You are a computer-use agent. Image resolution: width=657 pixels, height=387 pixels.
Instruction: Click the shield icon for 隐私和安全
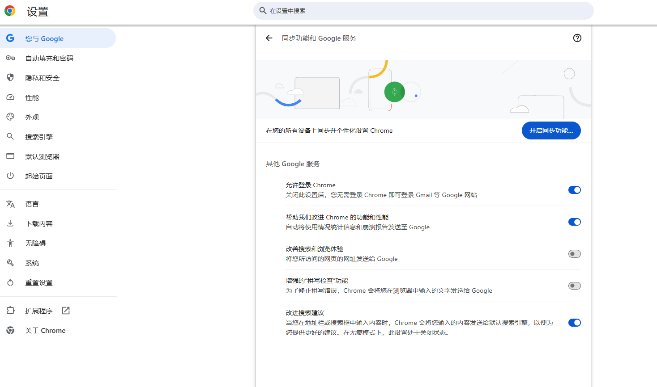click(x=10, y=77)
